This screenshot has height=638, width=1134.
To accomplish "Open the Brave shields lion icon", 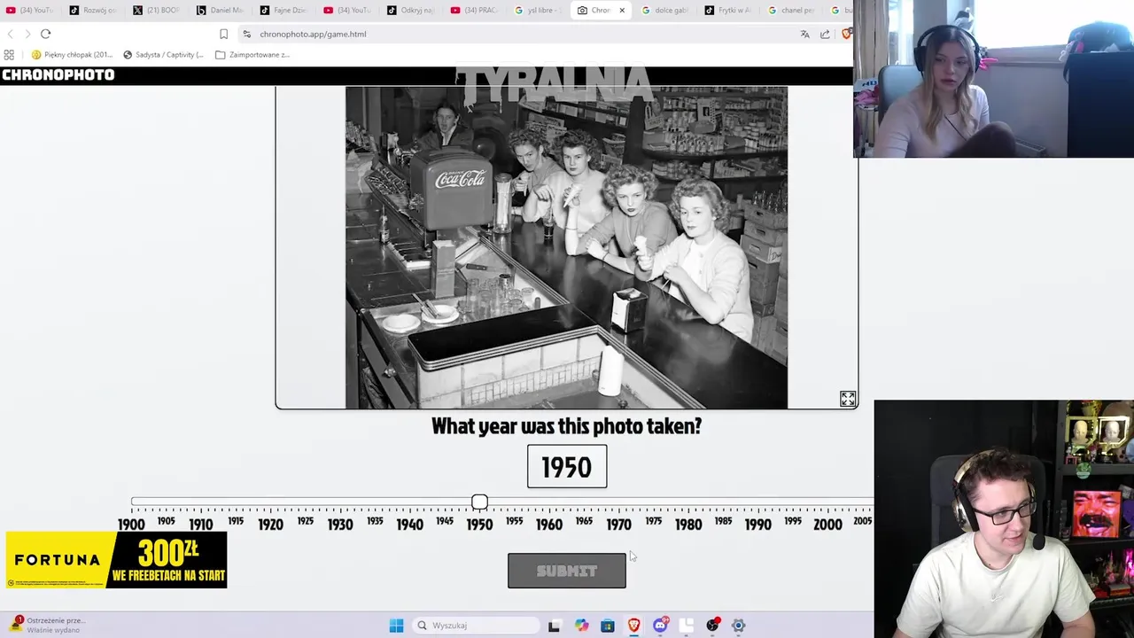I will coord(846,34).
